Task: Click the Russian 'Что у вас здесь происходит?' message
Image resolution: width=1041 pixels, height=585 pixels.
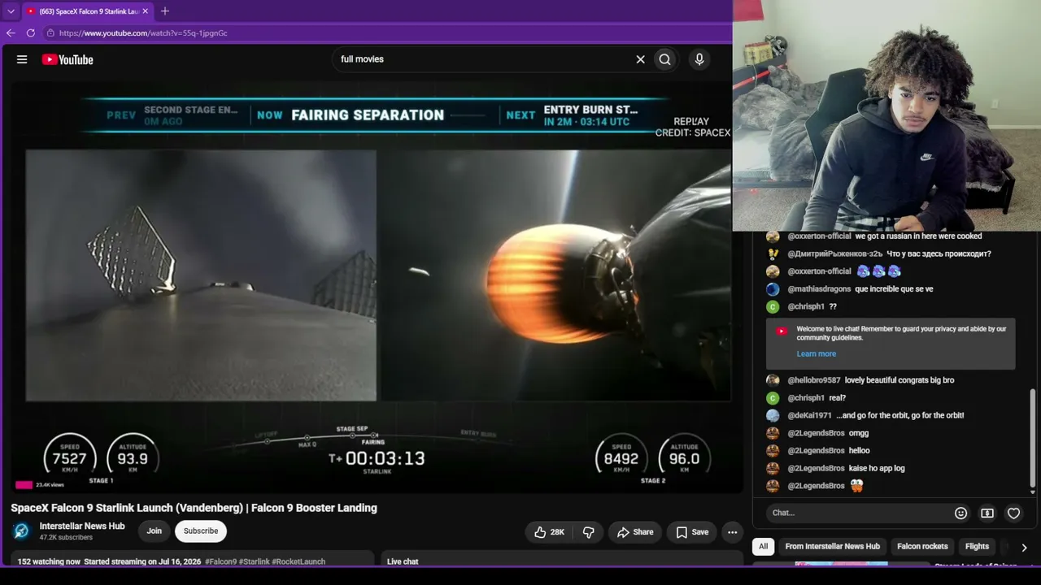Action: pyautogui.click(x=939, y=254)
